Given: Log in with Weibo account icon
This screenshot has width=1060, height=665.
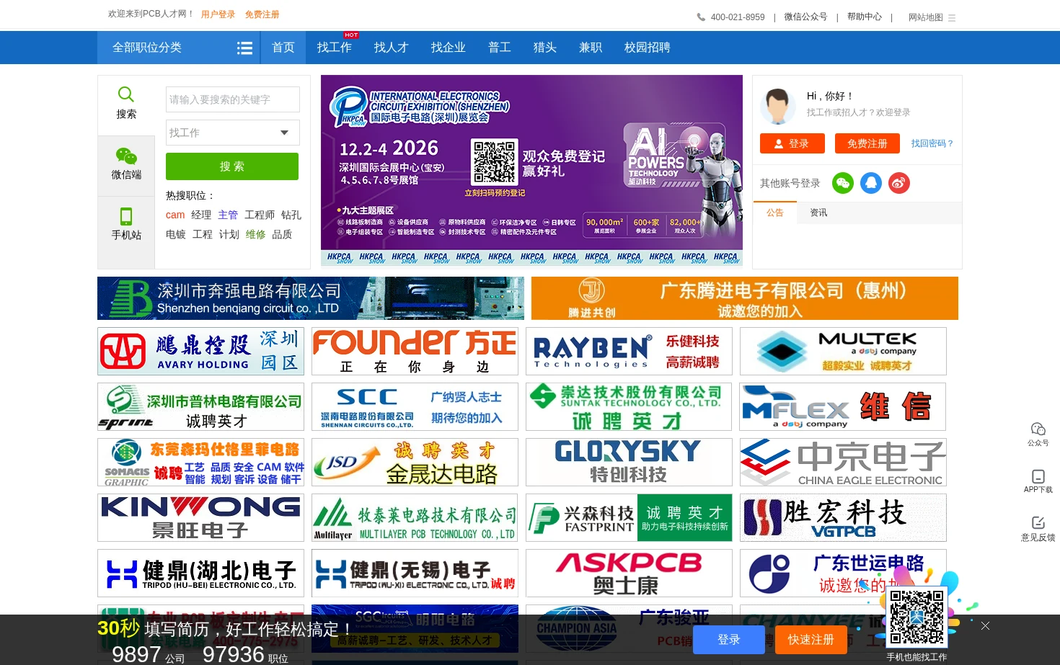Looking at the screenshot, I should [899, 183].
